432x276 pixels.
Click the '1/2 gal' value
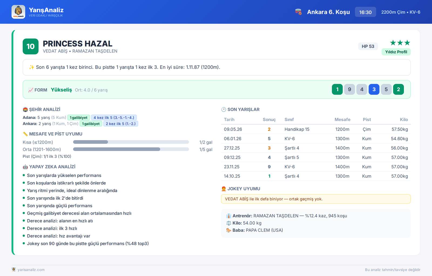[206, 142]
